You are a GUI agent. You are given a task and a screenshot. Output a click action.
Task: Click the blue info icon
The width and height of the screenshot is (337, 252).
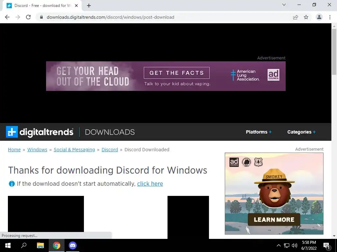point(12,184)
